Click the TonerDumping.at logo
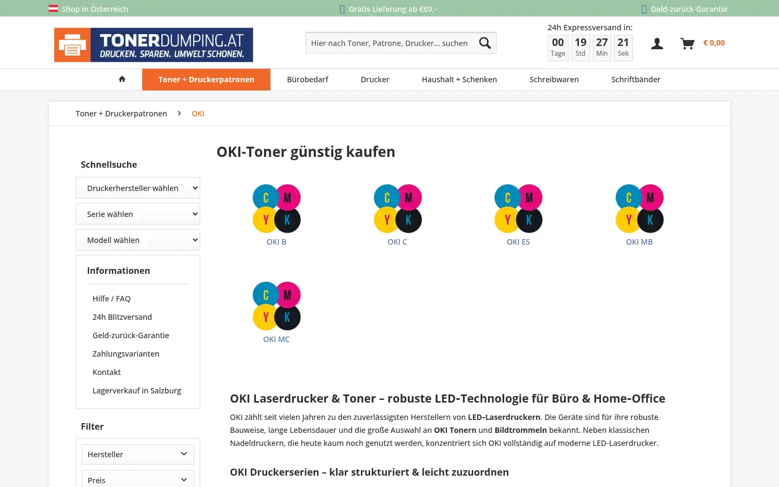The width and height of the screenshot is (779, 487). [154, 45]
